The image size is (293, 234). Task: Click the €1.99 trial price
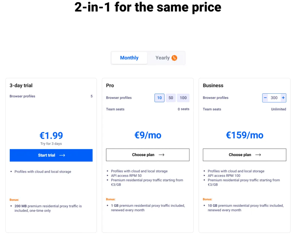pyautogui.click(x=51, y=135)
